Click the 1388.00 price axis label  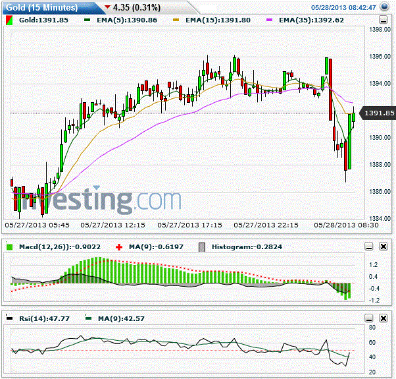[380, 165]
